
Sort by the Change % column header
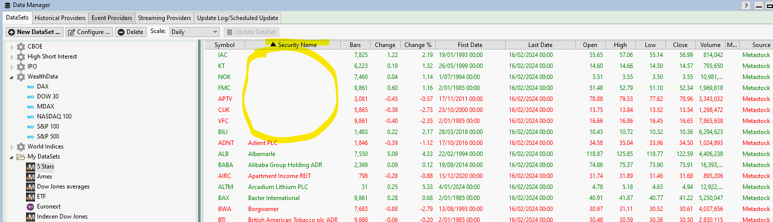pyautogui.click(x=418, y=45)
